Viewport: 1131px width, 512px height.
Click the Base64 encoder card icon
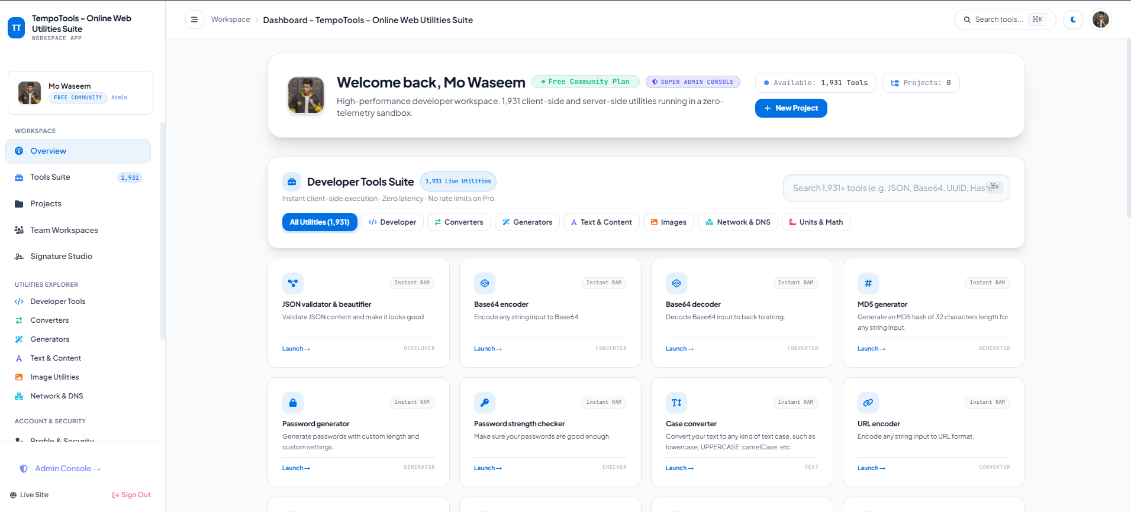pos(485,283)
